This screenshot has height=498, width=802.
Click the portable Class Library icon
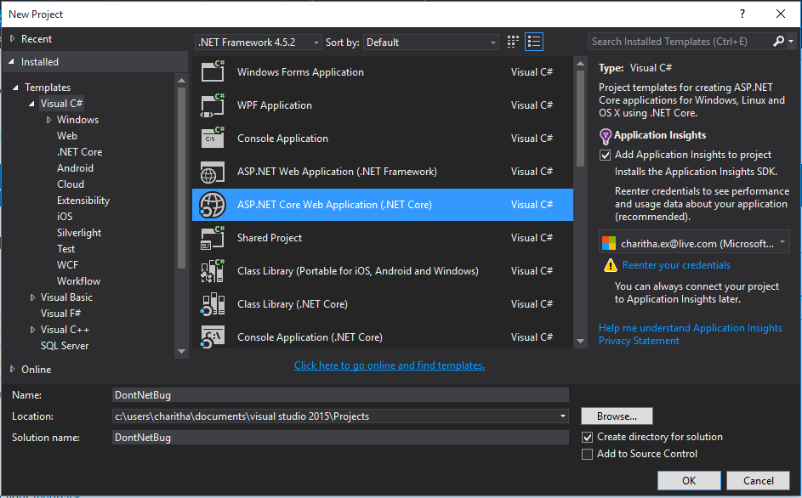point(212,271)
